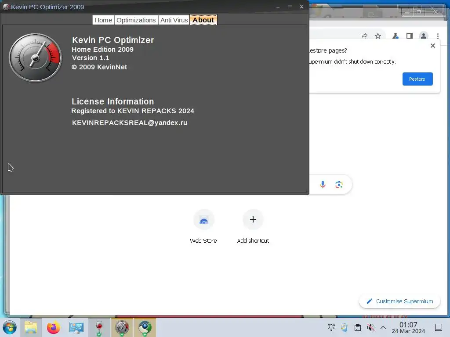This screenshot has height=337, width=450.
Task: Click the Supermium browser taskbar icon
Action: click(145, 327)
